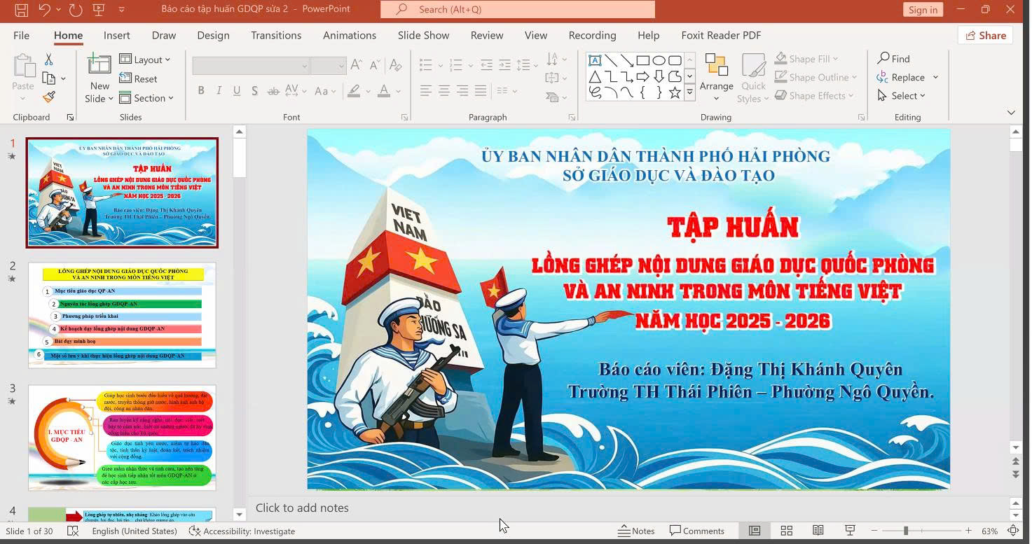Select the Text Box shape
The image size is (1032, 544).
[595, 60]
